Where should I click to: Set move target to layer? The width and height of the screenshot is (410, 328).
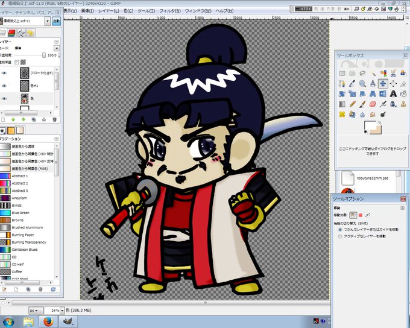pos(353,215)
